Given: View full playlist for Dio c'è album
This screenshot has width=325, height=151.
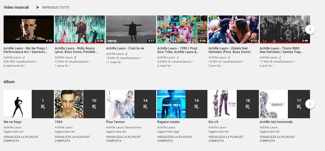Looking at the screenshot, I should tap(226, 139).
